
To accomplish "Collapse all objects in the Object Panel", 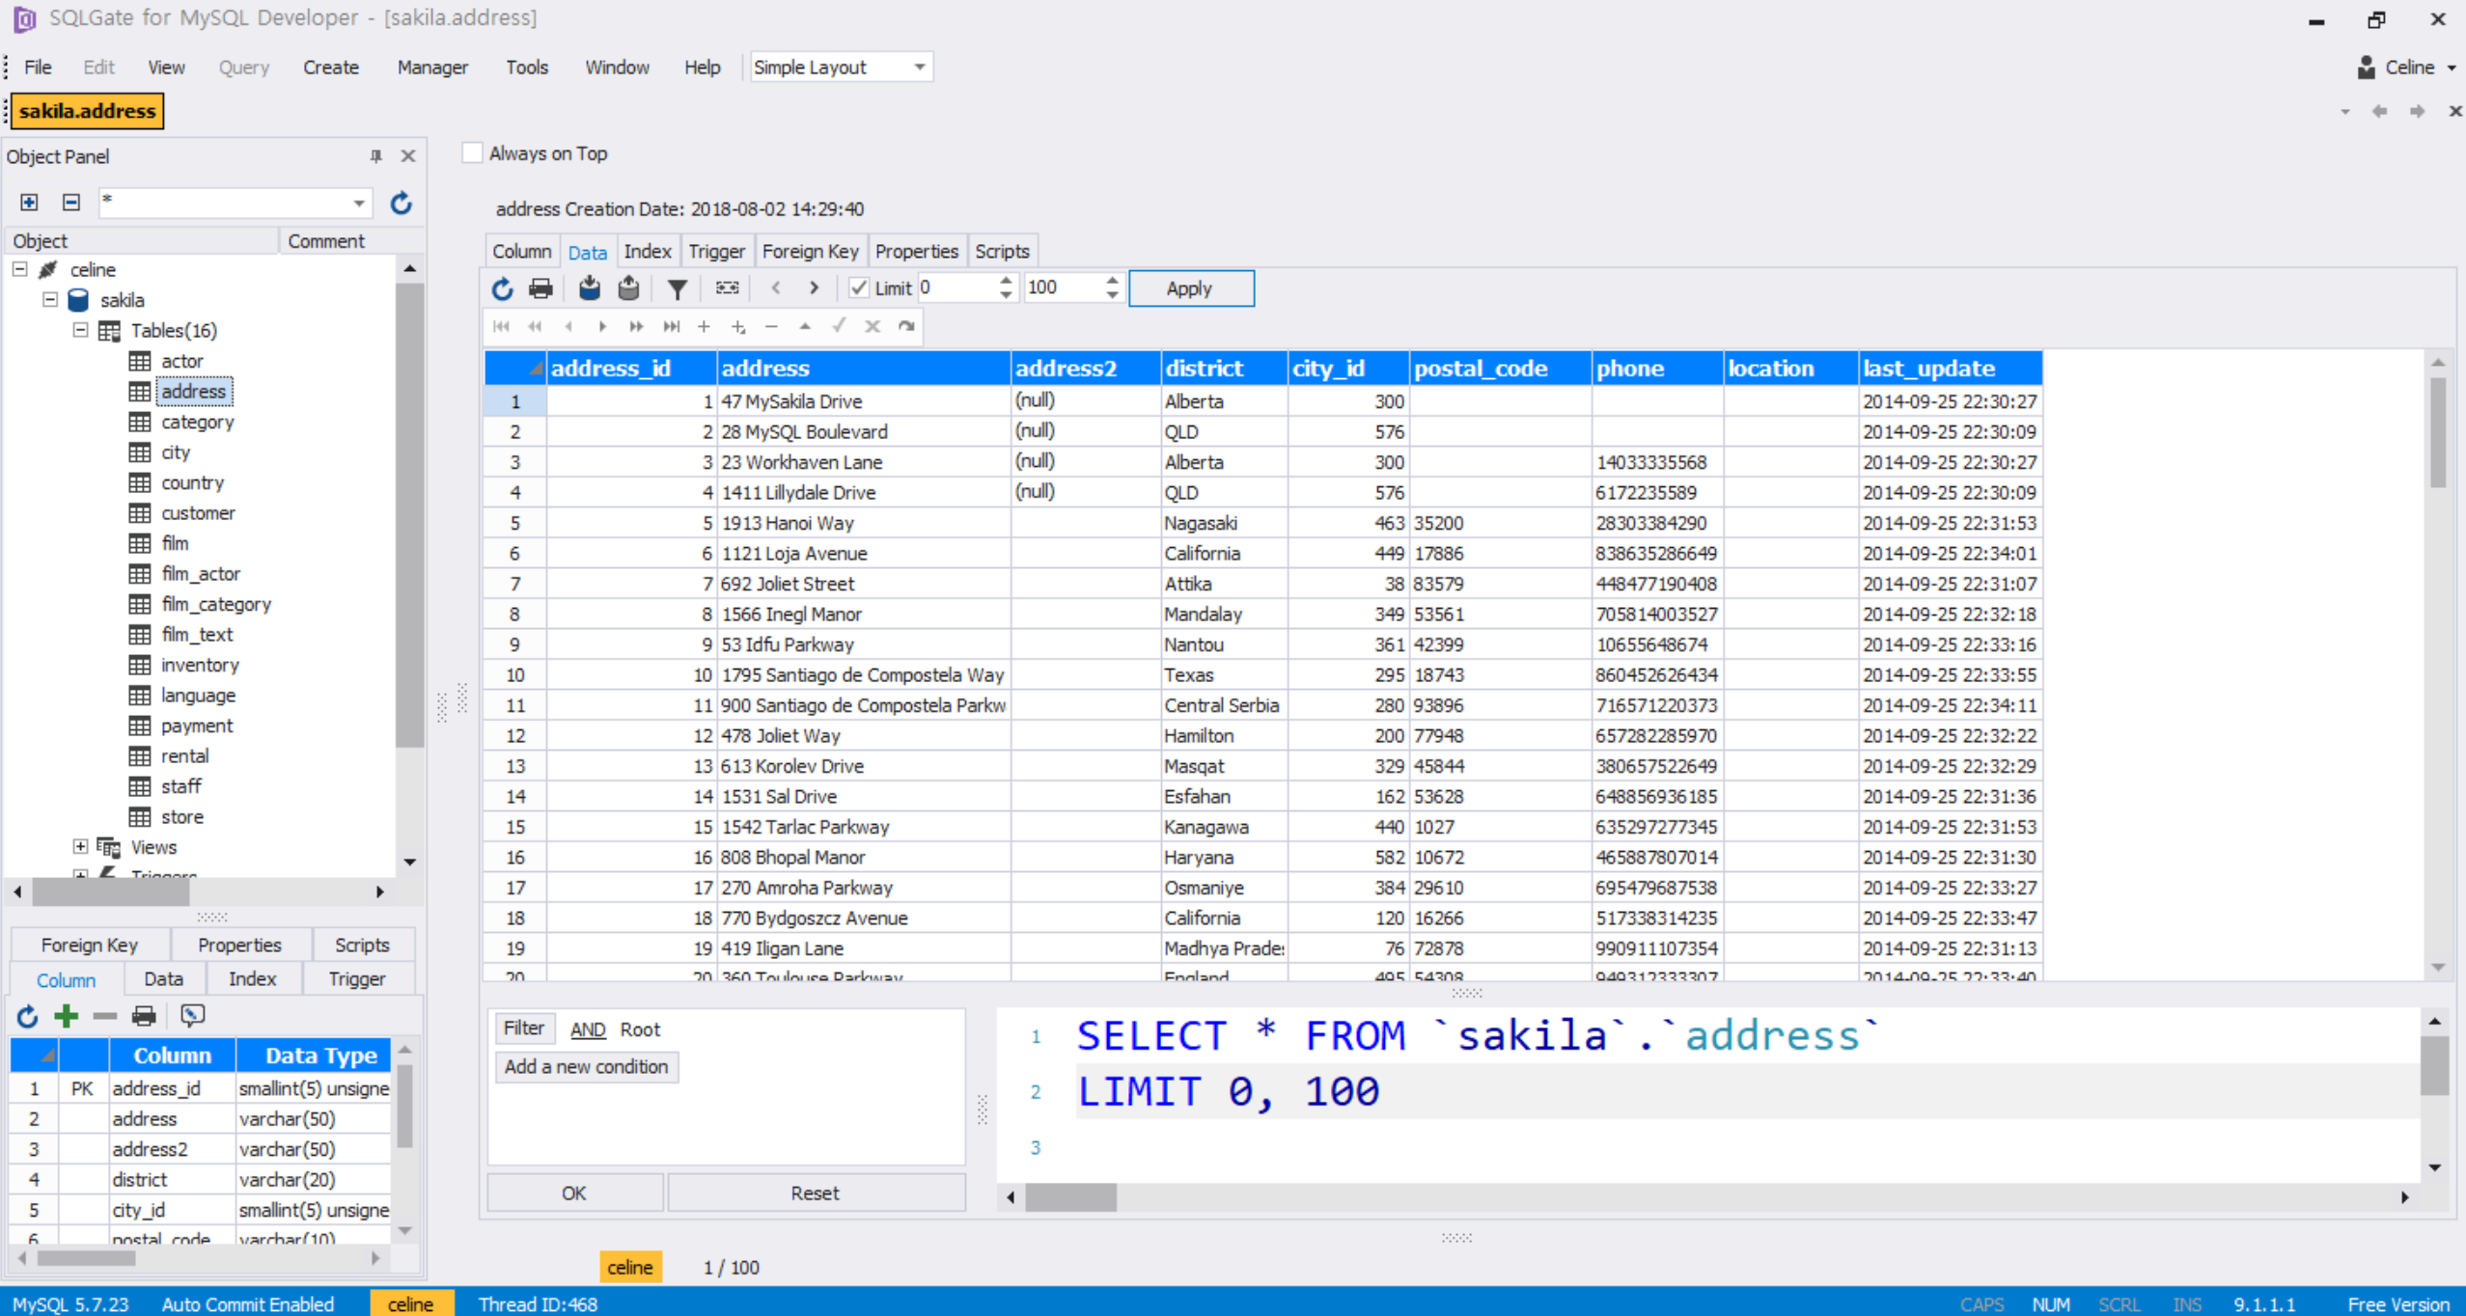I will (x=70, y=203).
